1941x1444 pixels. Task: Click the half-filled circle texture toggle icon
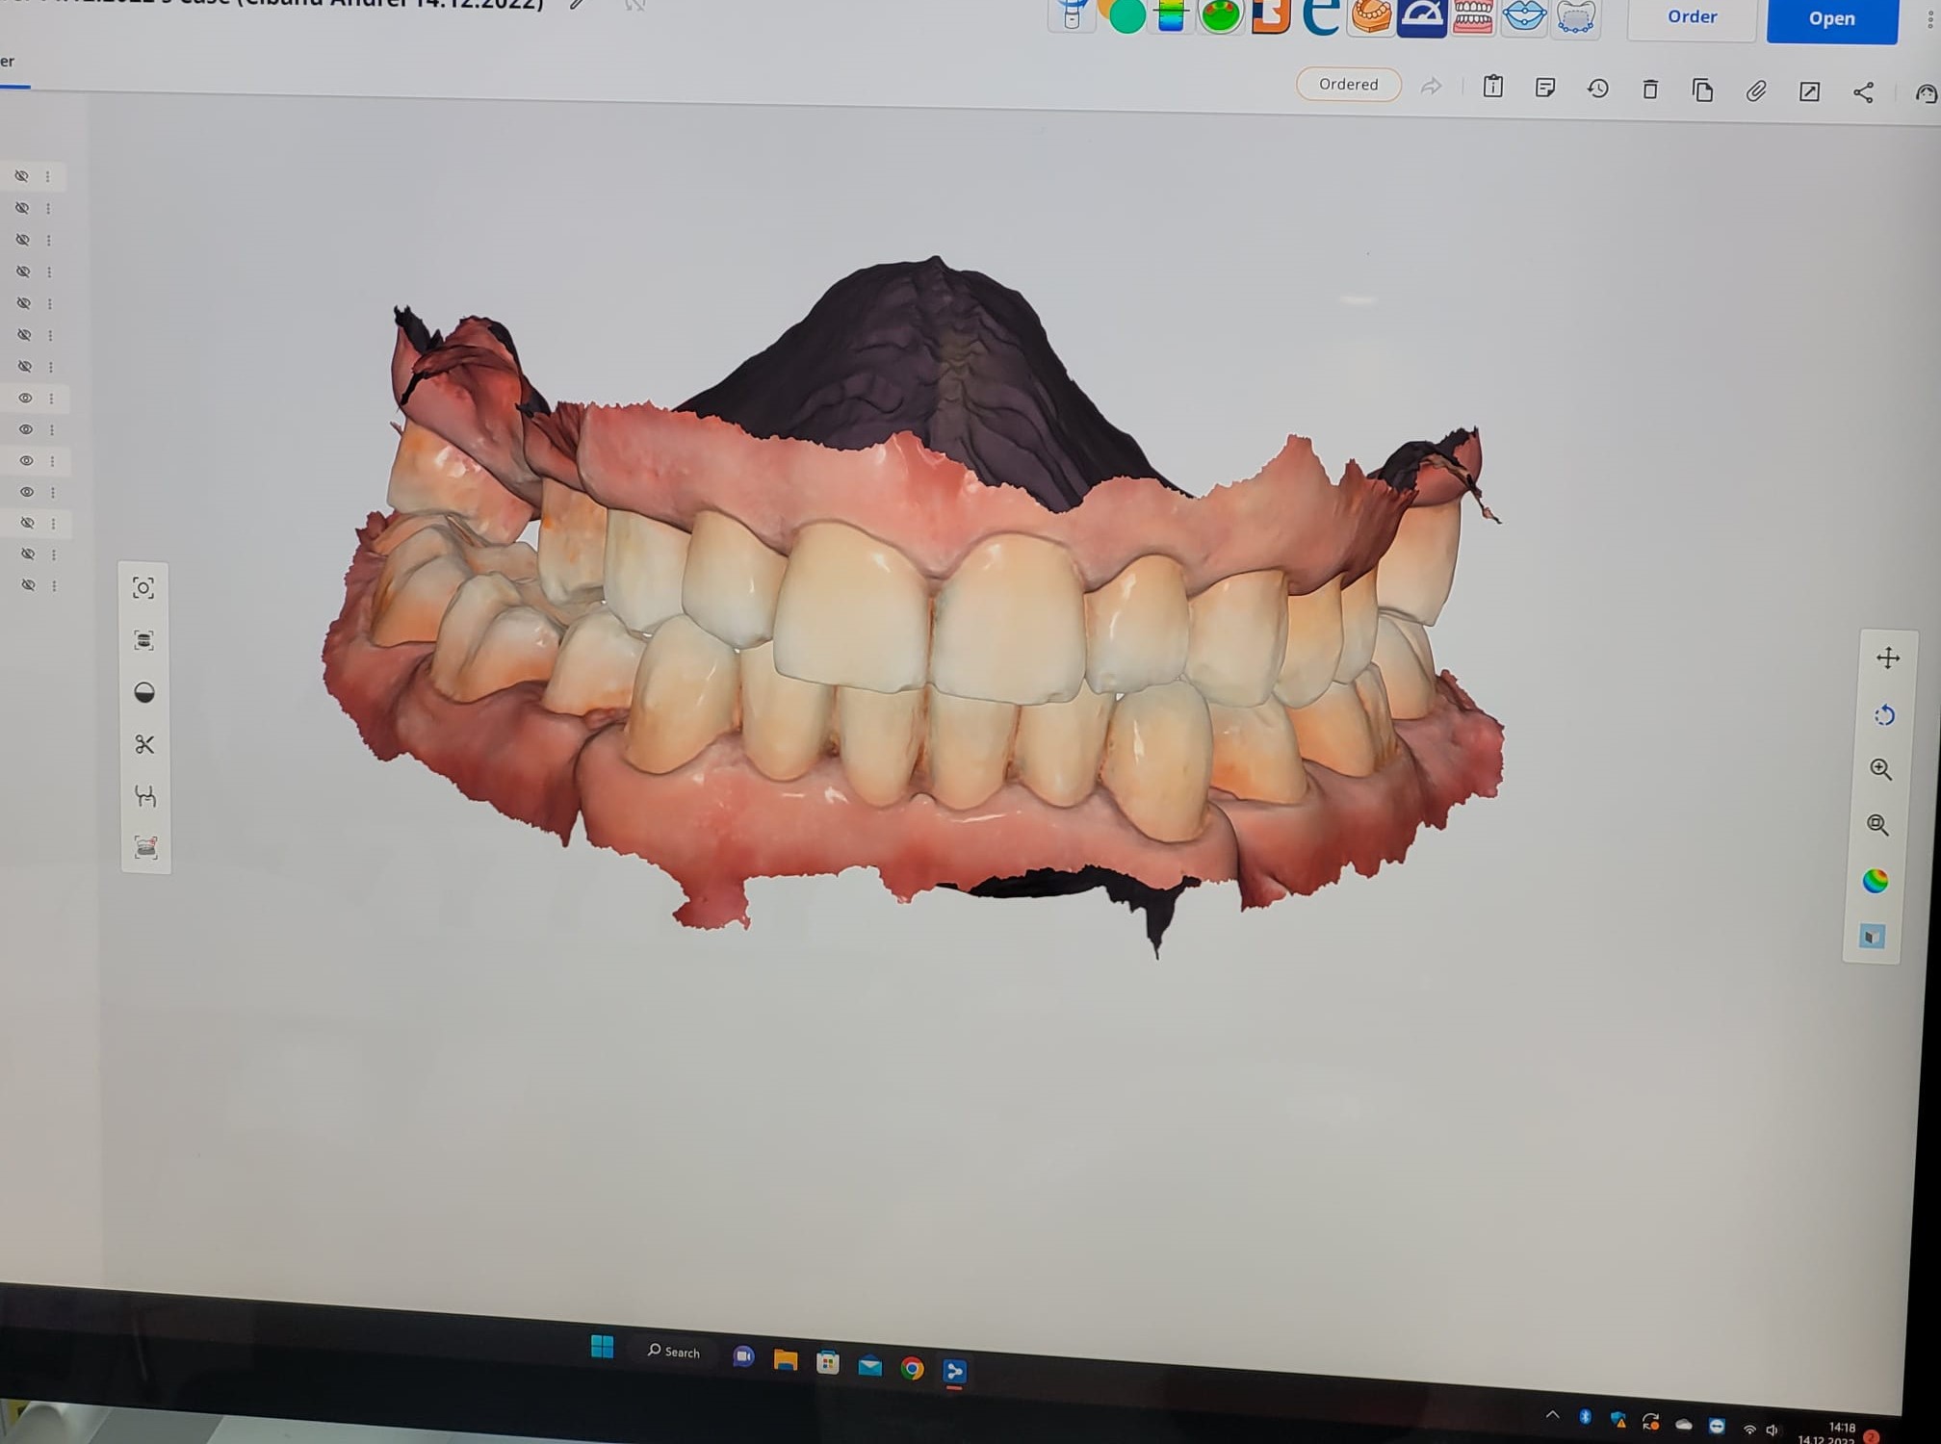[x=144, y=692]
